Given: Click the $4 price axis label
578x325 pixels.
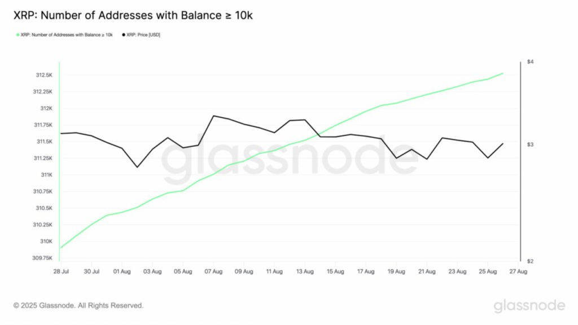Looking at the screenshot, I should coord(531,62).
